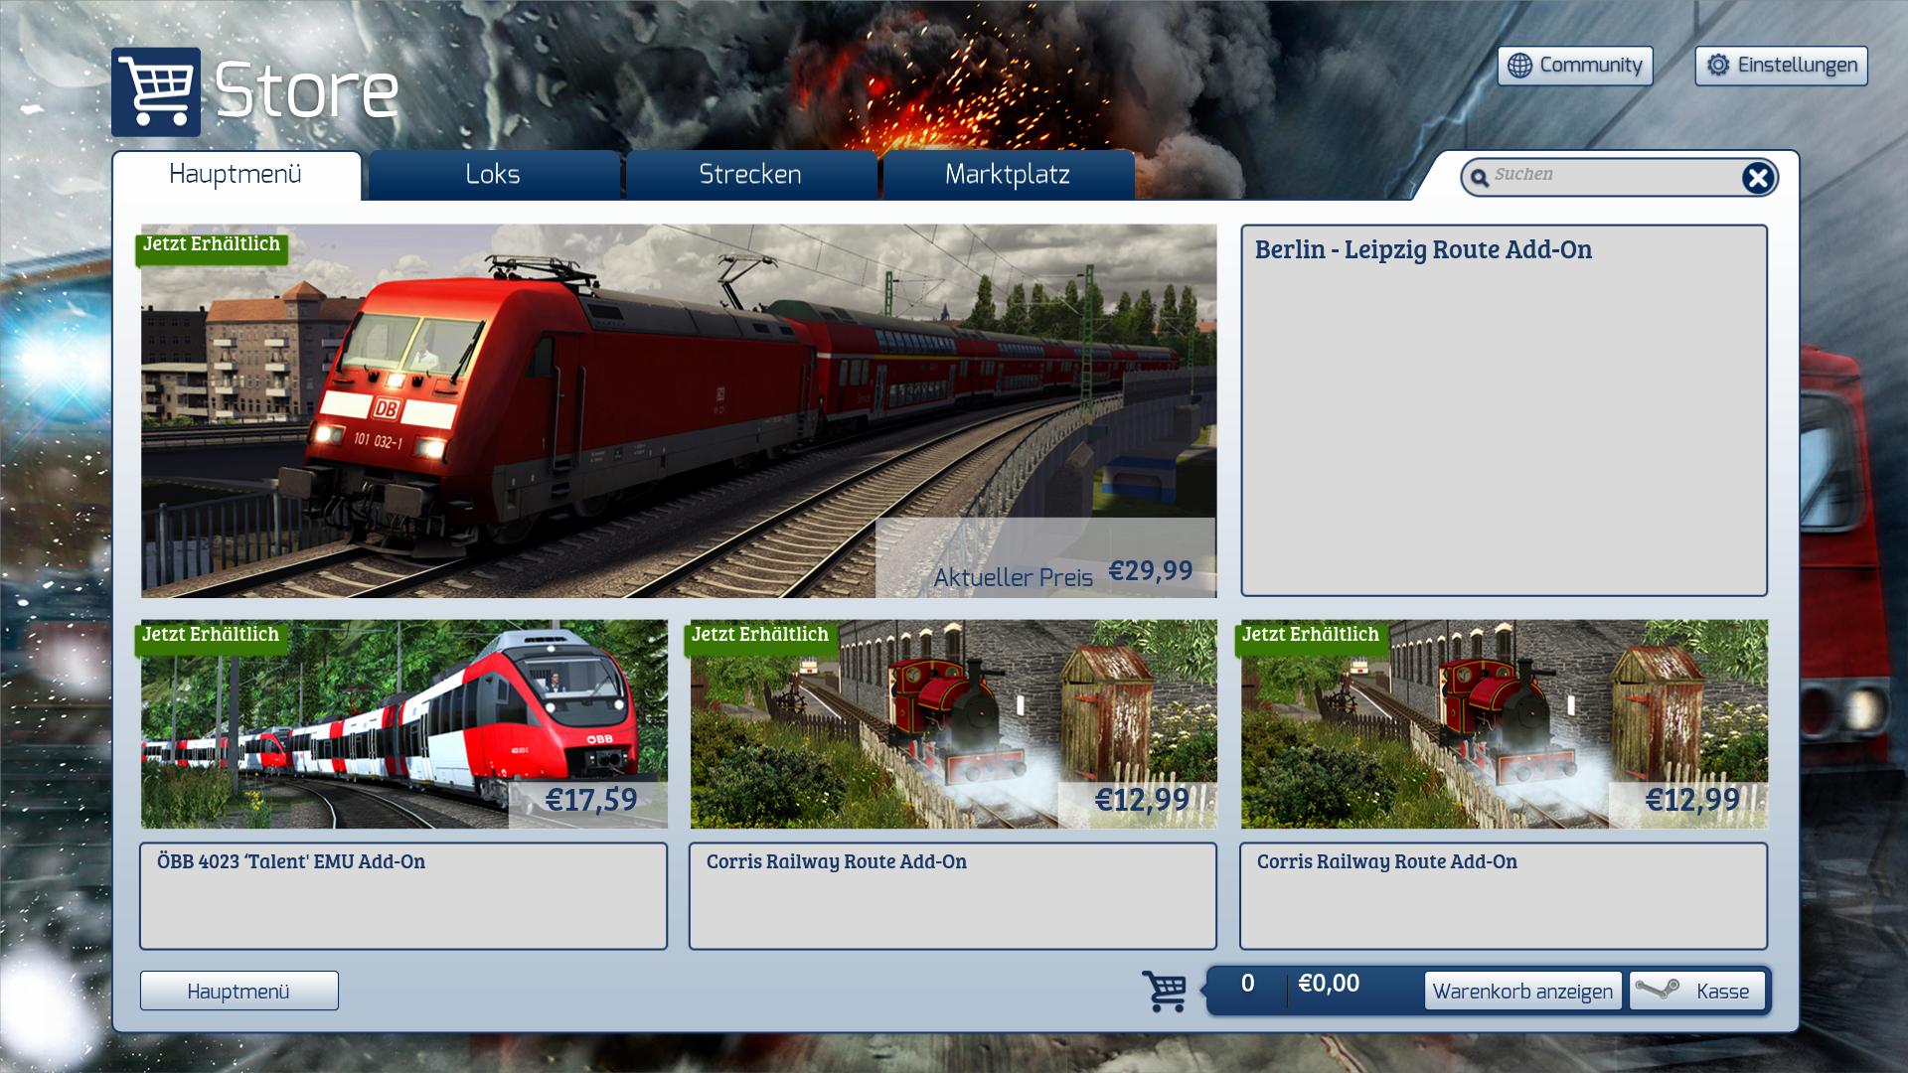The image size is (1908, 1073).
Task: Select the rightmost Corris Railway Route thumbnail
Action: (1503, 724)
